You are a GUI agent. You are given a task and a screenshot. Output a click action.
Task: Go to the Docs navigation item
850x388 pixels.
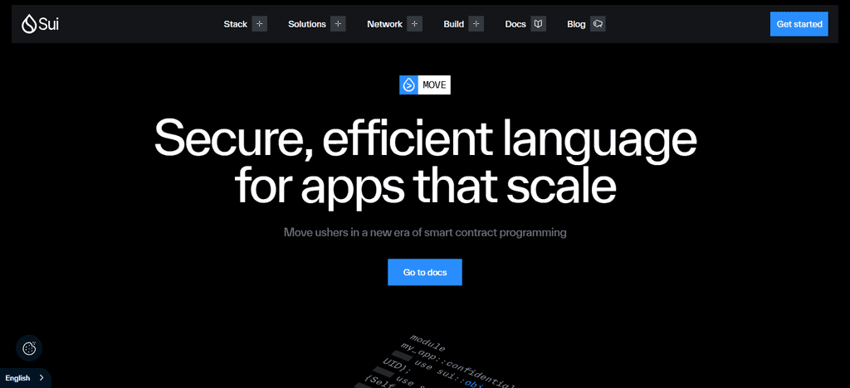point(515,24)
